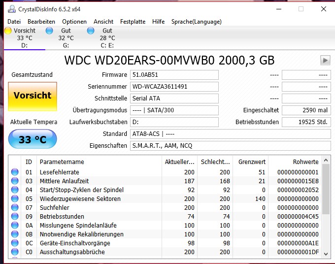Click the Parametername column header
The width and height of the screenshot is (335, 264).
point(99,162)
